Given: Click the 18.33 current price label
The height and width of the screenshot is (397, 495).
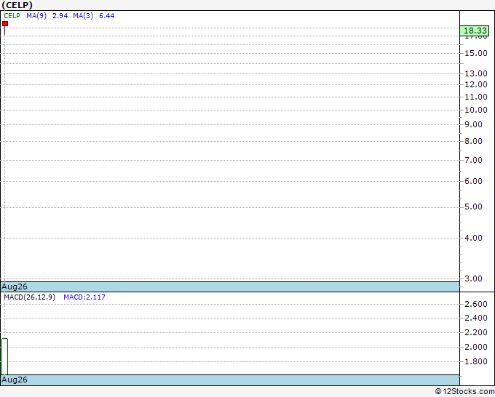Looking at the screenshot, I should point(475,31).
